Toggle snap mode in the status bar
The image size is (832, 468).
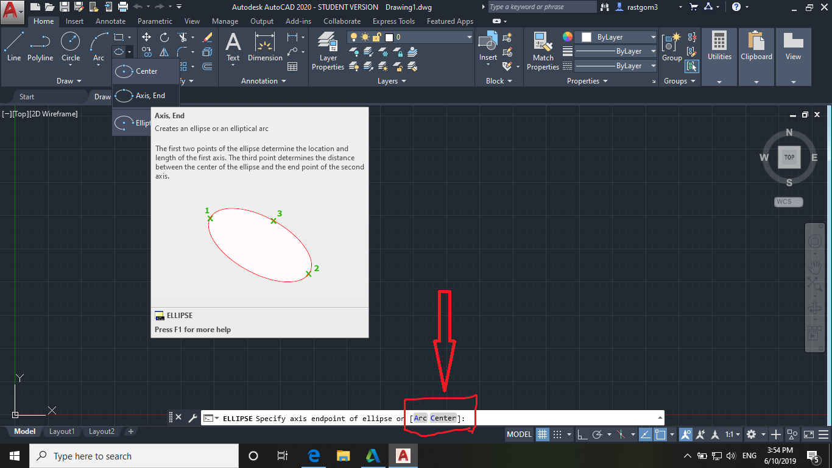pos(559,434)
